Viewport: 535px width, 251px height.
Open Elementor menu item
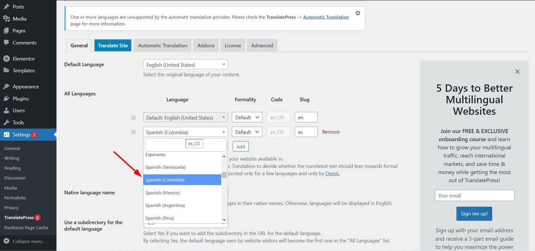pyautogui.click(x=24, y=59)
